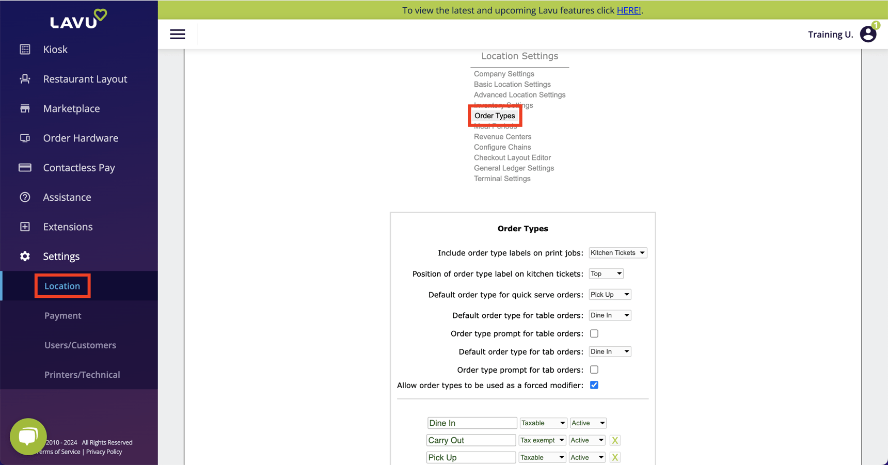This screenshot has height=465, width=888.
Task: Open the quick serve default order type dropdown
Action: tap(610, 294)
